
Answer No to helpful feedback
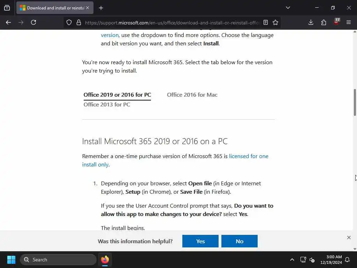(240, 241)
